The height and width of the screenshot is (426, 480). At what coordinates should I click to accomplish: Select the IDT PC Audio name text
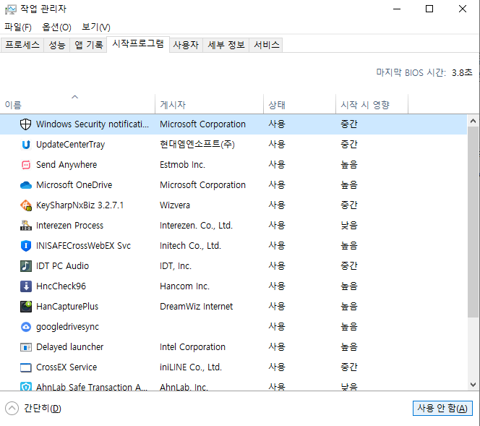pyautogui.click(x=62, y=266)
